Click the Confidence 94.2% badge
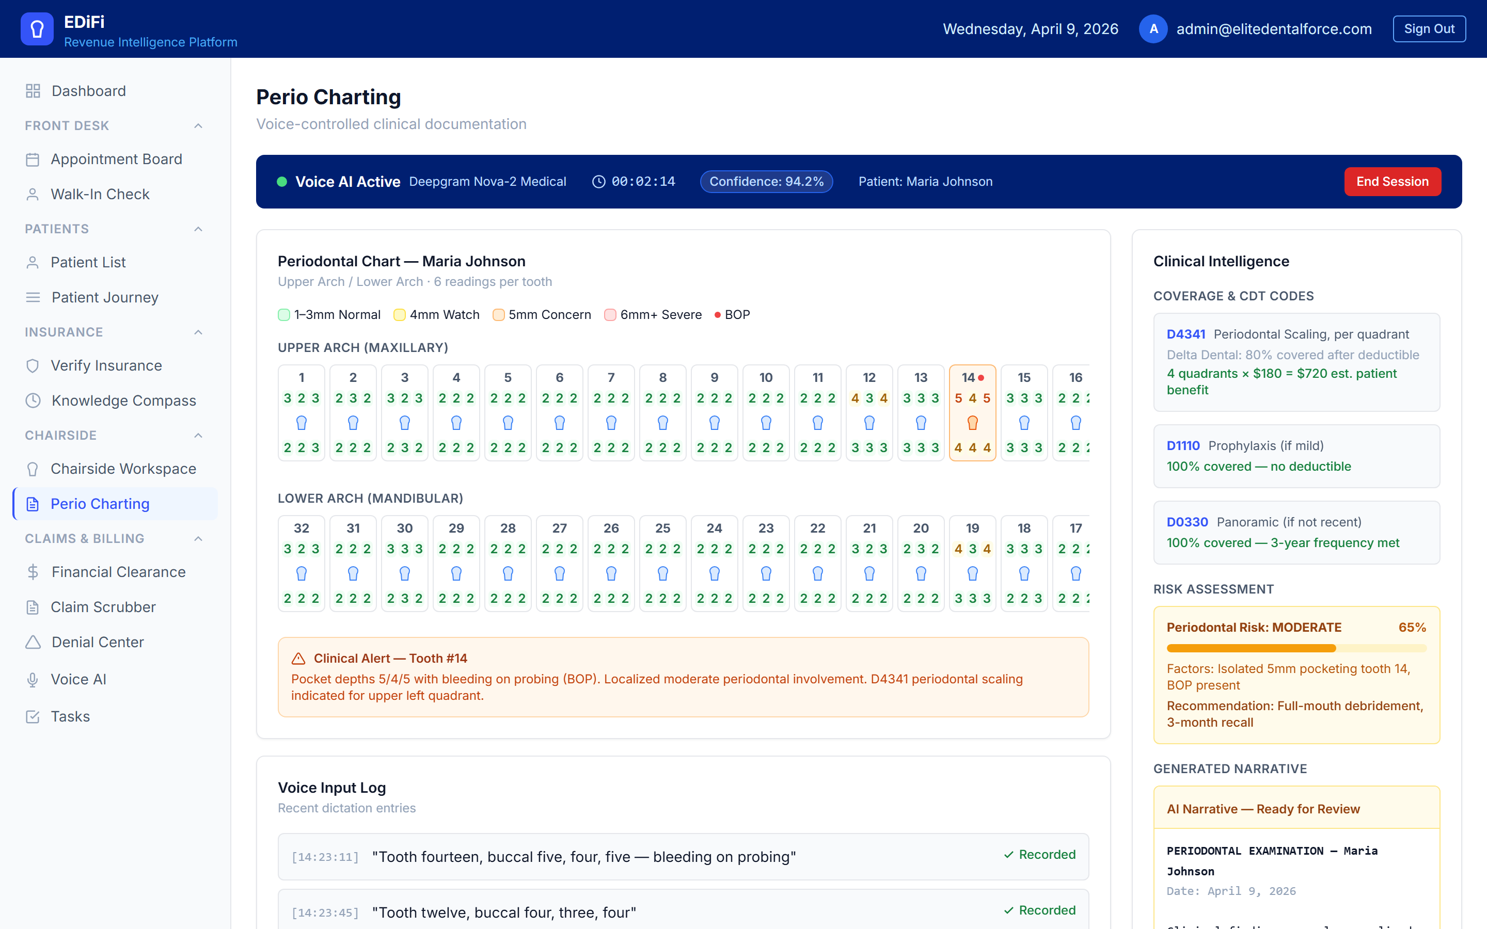This screenshot has width=1487, height=929. (766, 181)
